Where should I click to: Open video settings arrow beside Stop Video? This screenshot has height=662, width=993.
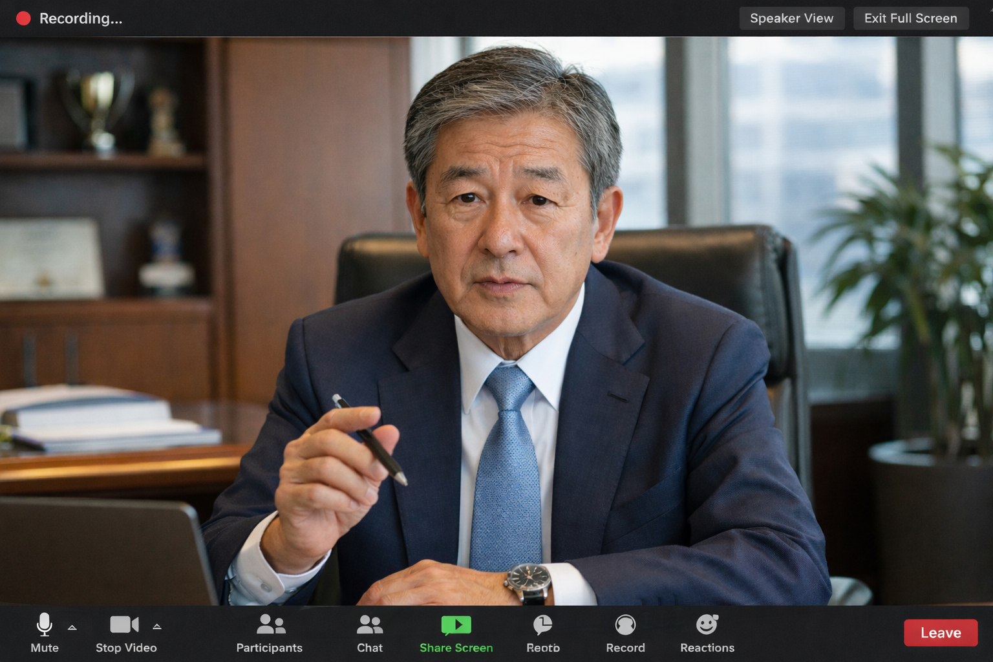157,626
